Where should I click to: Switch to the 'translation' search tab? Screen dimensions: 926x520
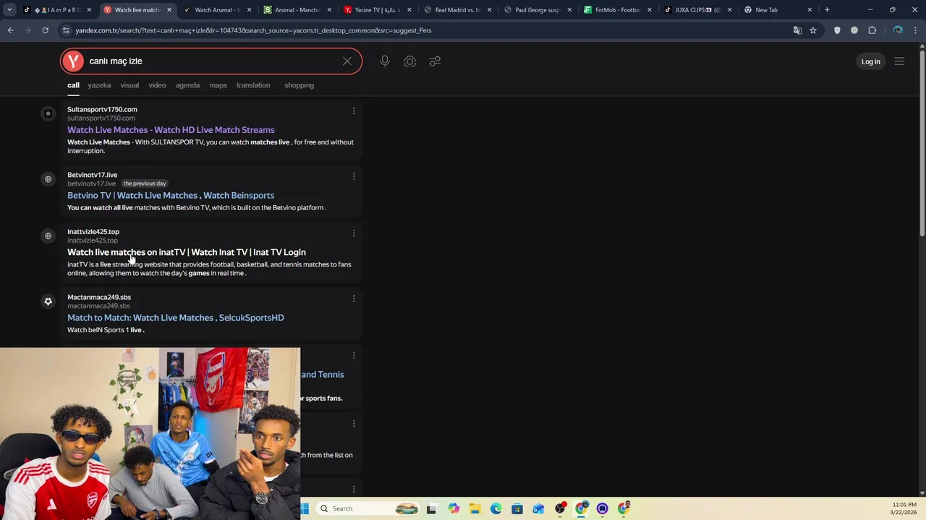(x=253, y=85)
